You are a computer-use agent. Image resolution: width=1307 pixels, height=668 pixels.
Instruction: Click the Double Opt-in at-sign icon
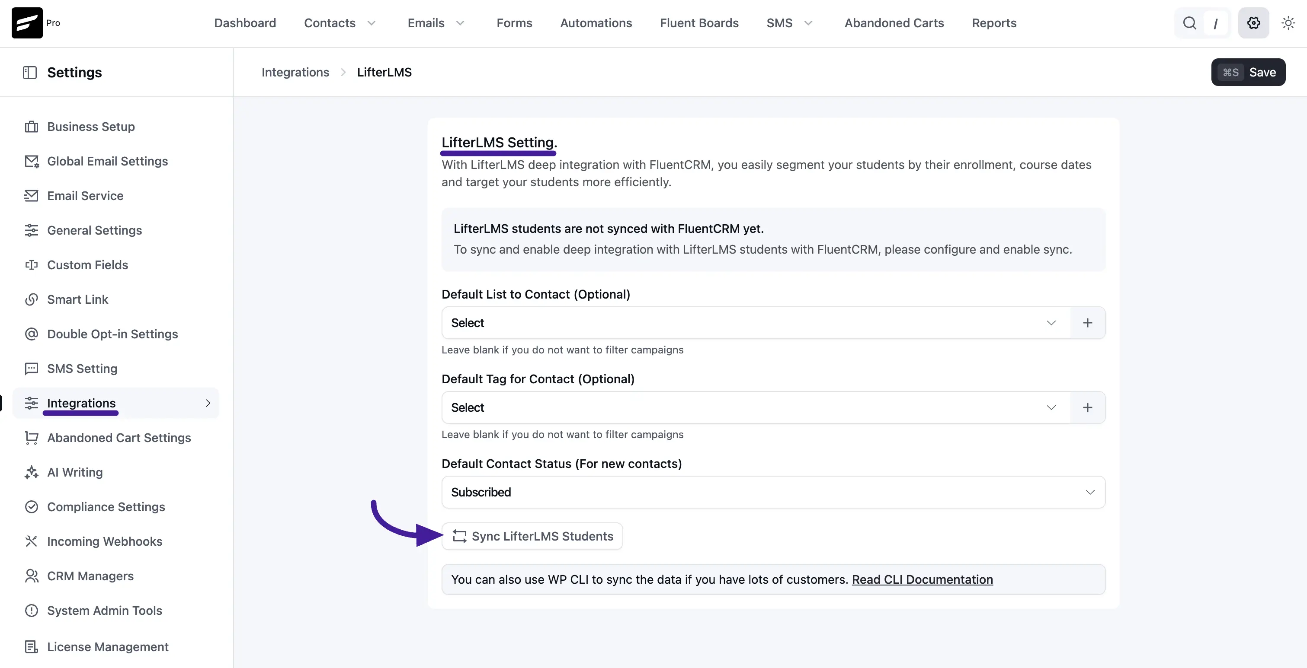point(32,334)
